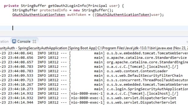Image resolution: width=188 pixels, height=105 pixels.
Task: Select the DefaultSecurityFilterChain log entry
Action: pyautogui.click(x=94, y=76)
